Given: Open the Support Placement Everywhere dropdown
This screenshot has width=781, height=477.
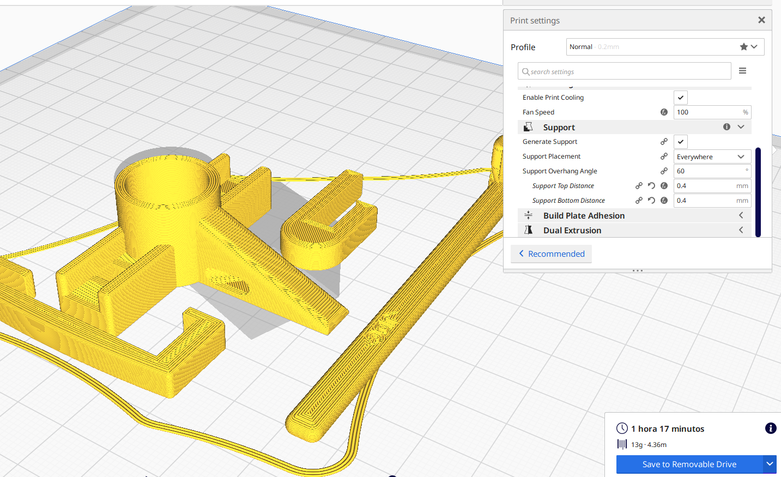Looking at the screenshot, I should pos(712,156).
